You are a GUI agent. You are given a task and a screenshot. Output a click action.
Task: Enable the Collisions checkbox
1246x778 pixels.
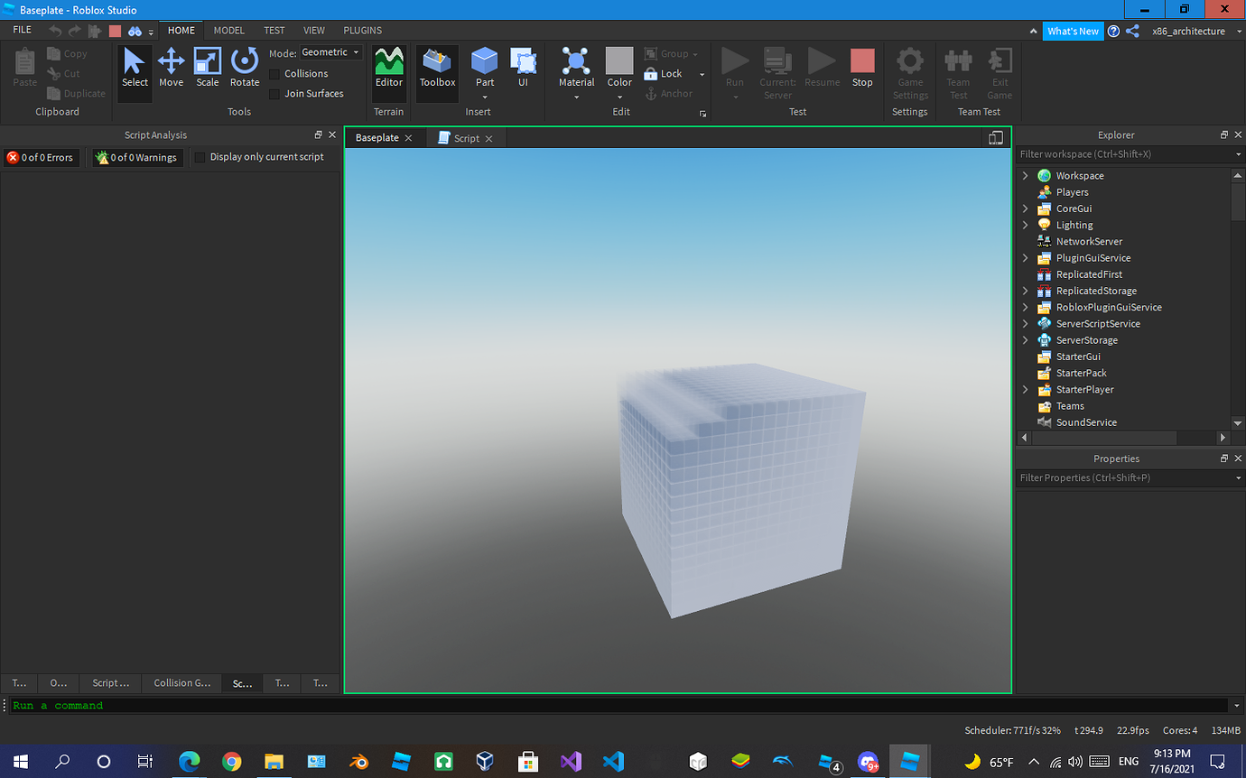(x=275, y=73)
